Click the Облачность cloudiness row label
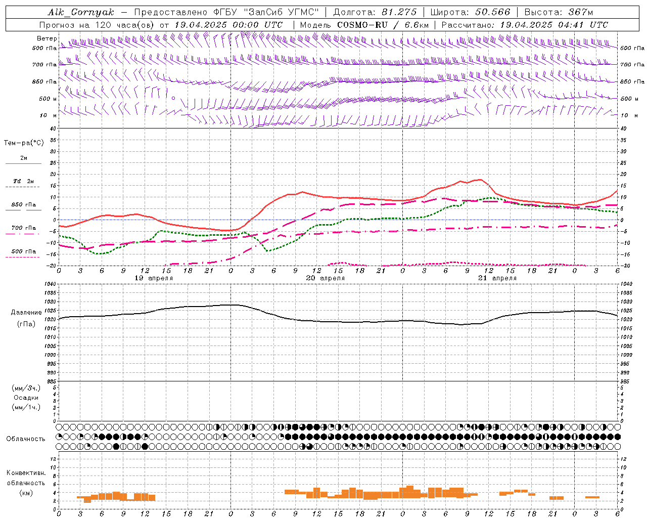 pyautogui.click(x=26, y=439)
